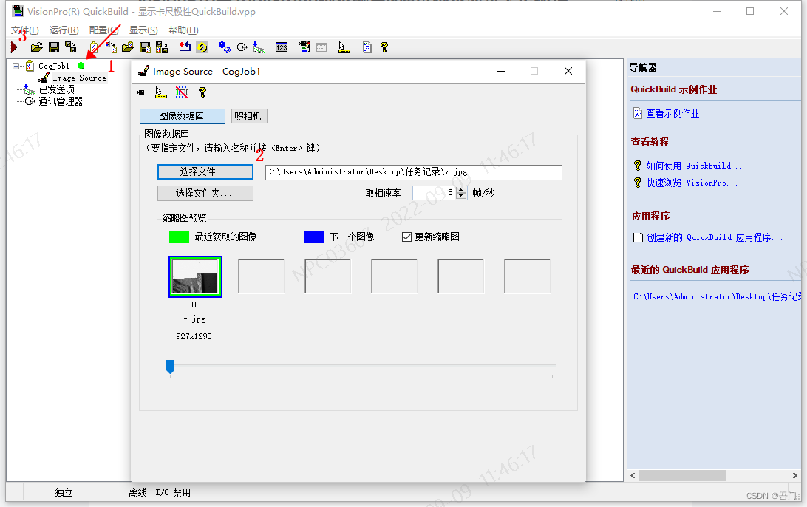
Task: Toggle the 更新缩略图 checkbox
Action: pos(407,237)
